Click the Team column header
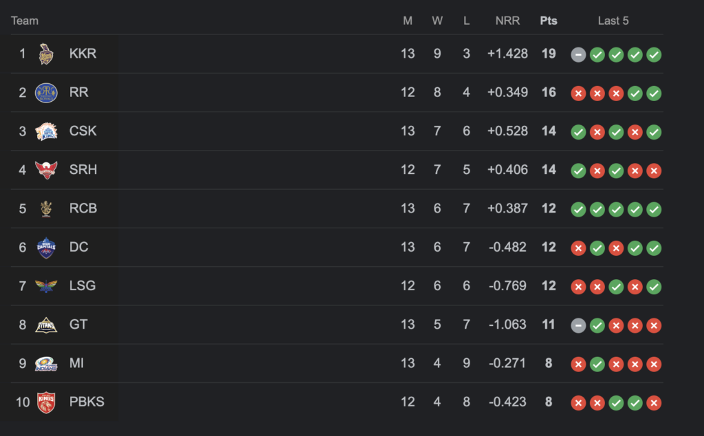 point(25,21)
